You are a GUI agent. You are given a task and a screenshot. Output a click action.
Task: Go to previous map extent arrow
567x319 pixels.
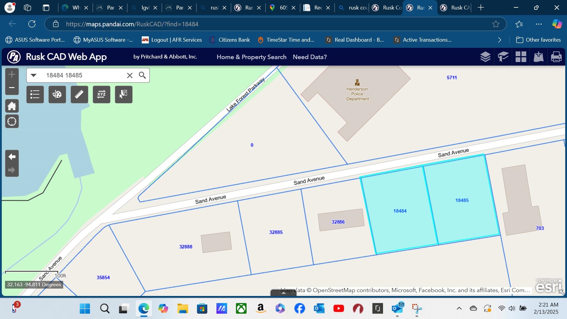coord(12,157)
